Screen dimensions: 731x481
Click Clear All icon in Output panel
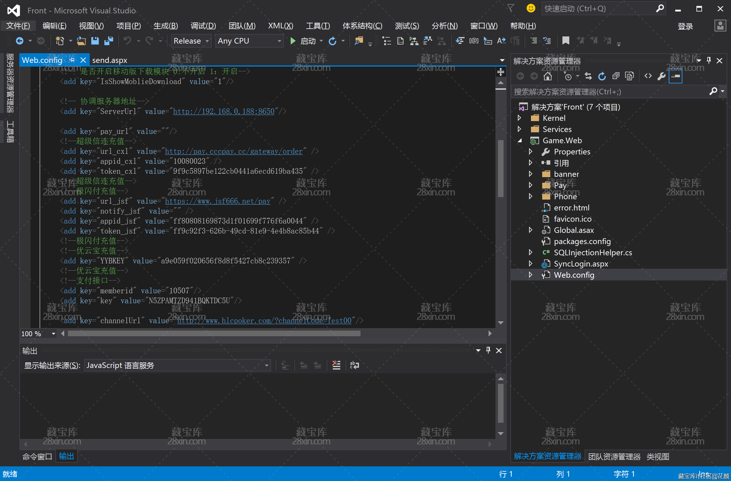pyautogui.click(x=336, y=365)
